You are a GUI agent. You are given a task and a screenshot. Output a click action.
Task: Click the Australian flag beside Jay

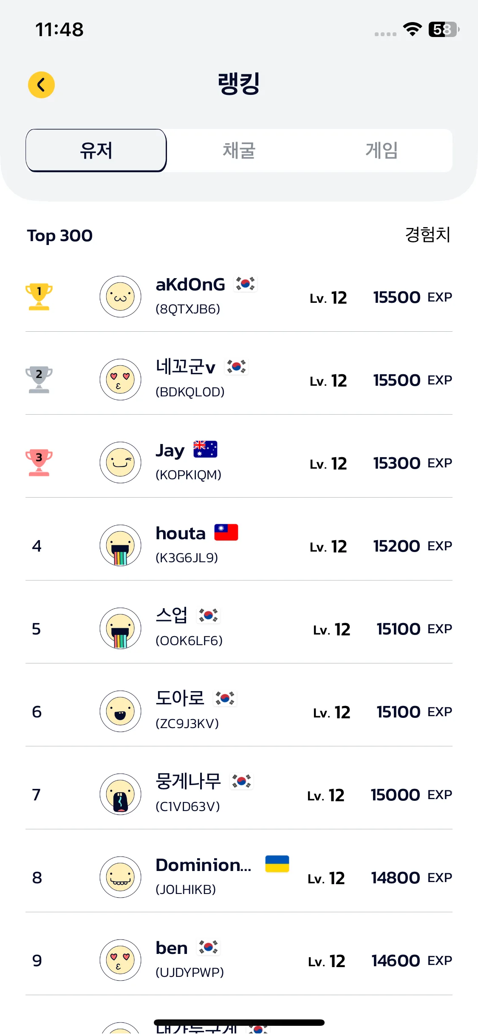[205, 449]
